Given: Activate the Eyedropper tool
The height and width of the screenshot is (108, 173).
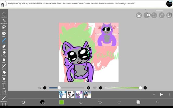Looking at the screenshot, I should click(x=4, y=99).
